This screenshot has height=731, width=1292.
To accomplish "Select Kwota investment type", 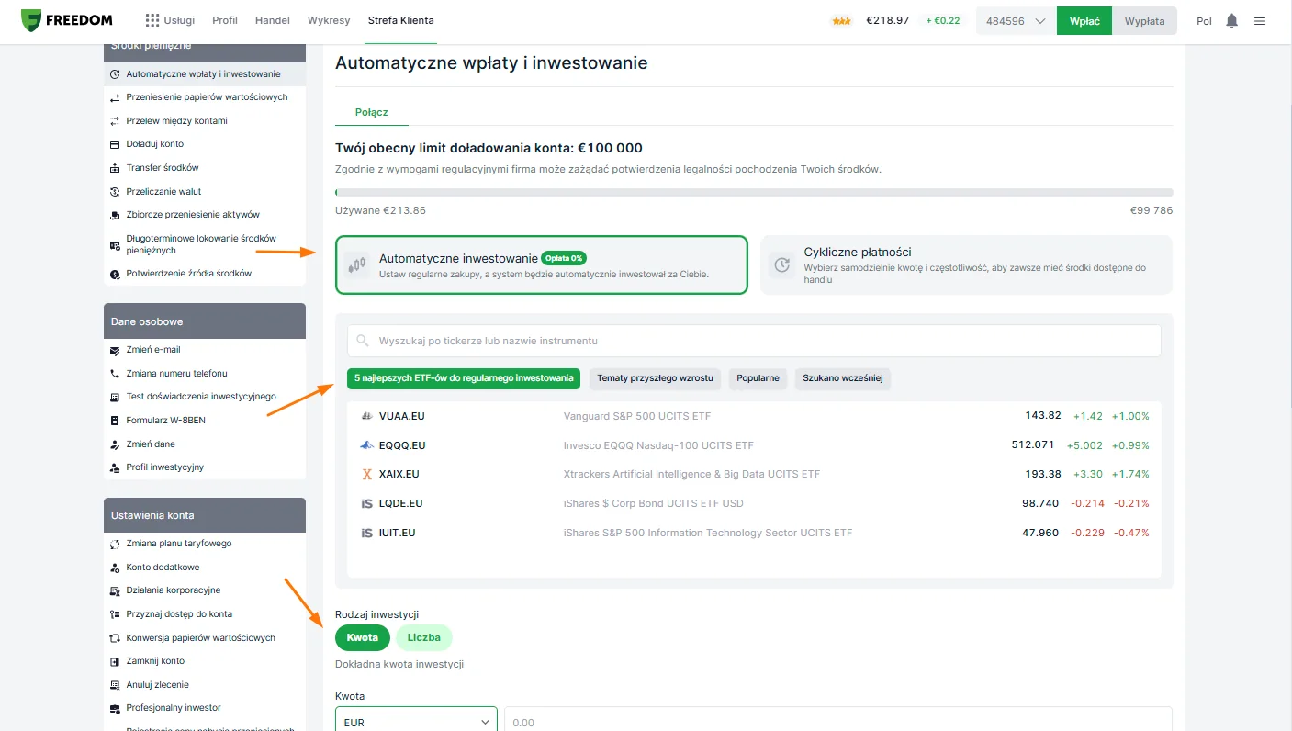I will (x=363, y=637).
